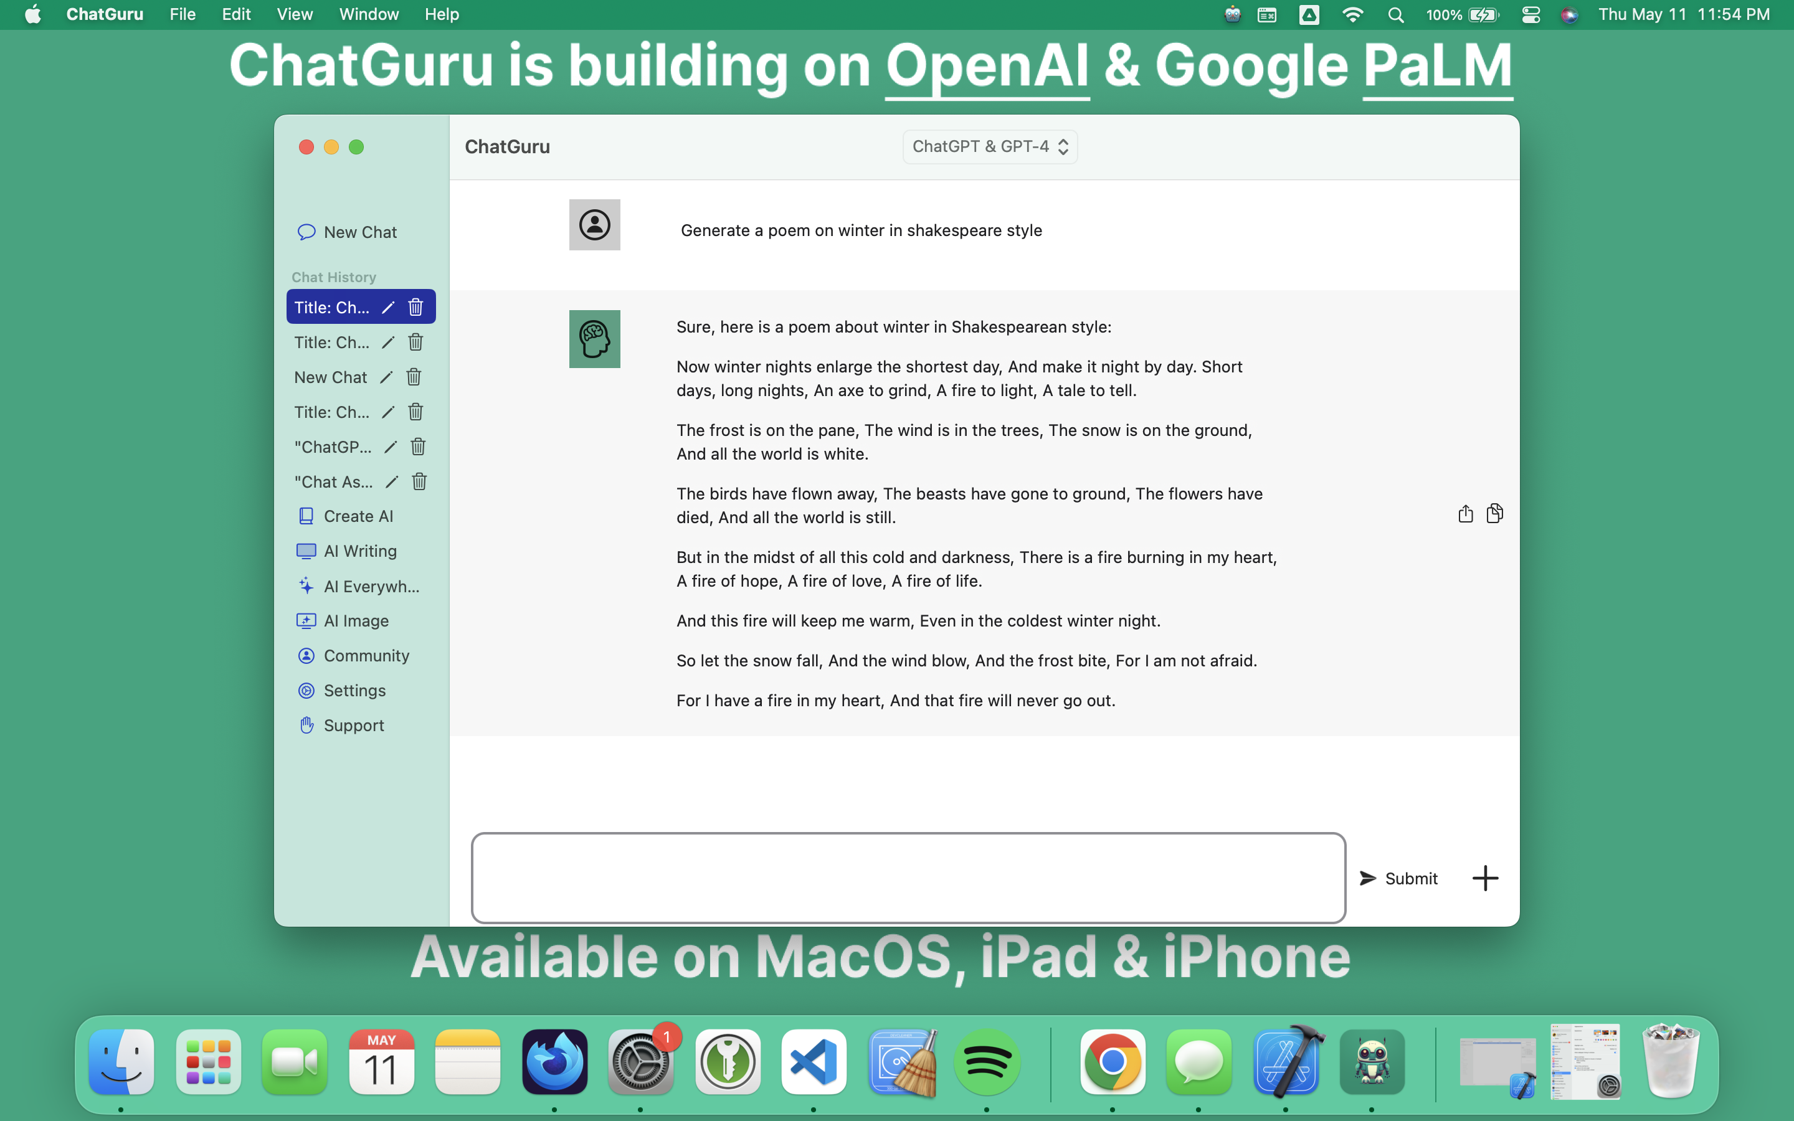Open AI Image section
Screen dimensions: 1794x1121
coord(342,620)
